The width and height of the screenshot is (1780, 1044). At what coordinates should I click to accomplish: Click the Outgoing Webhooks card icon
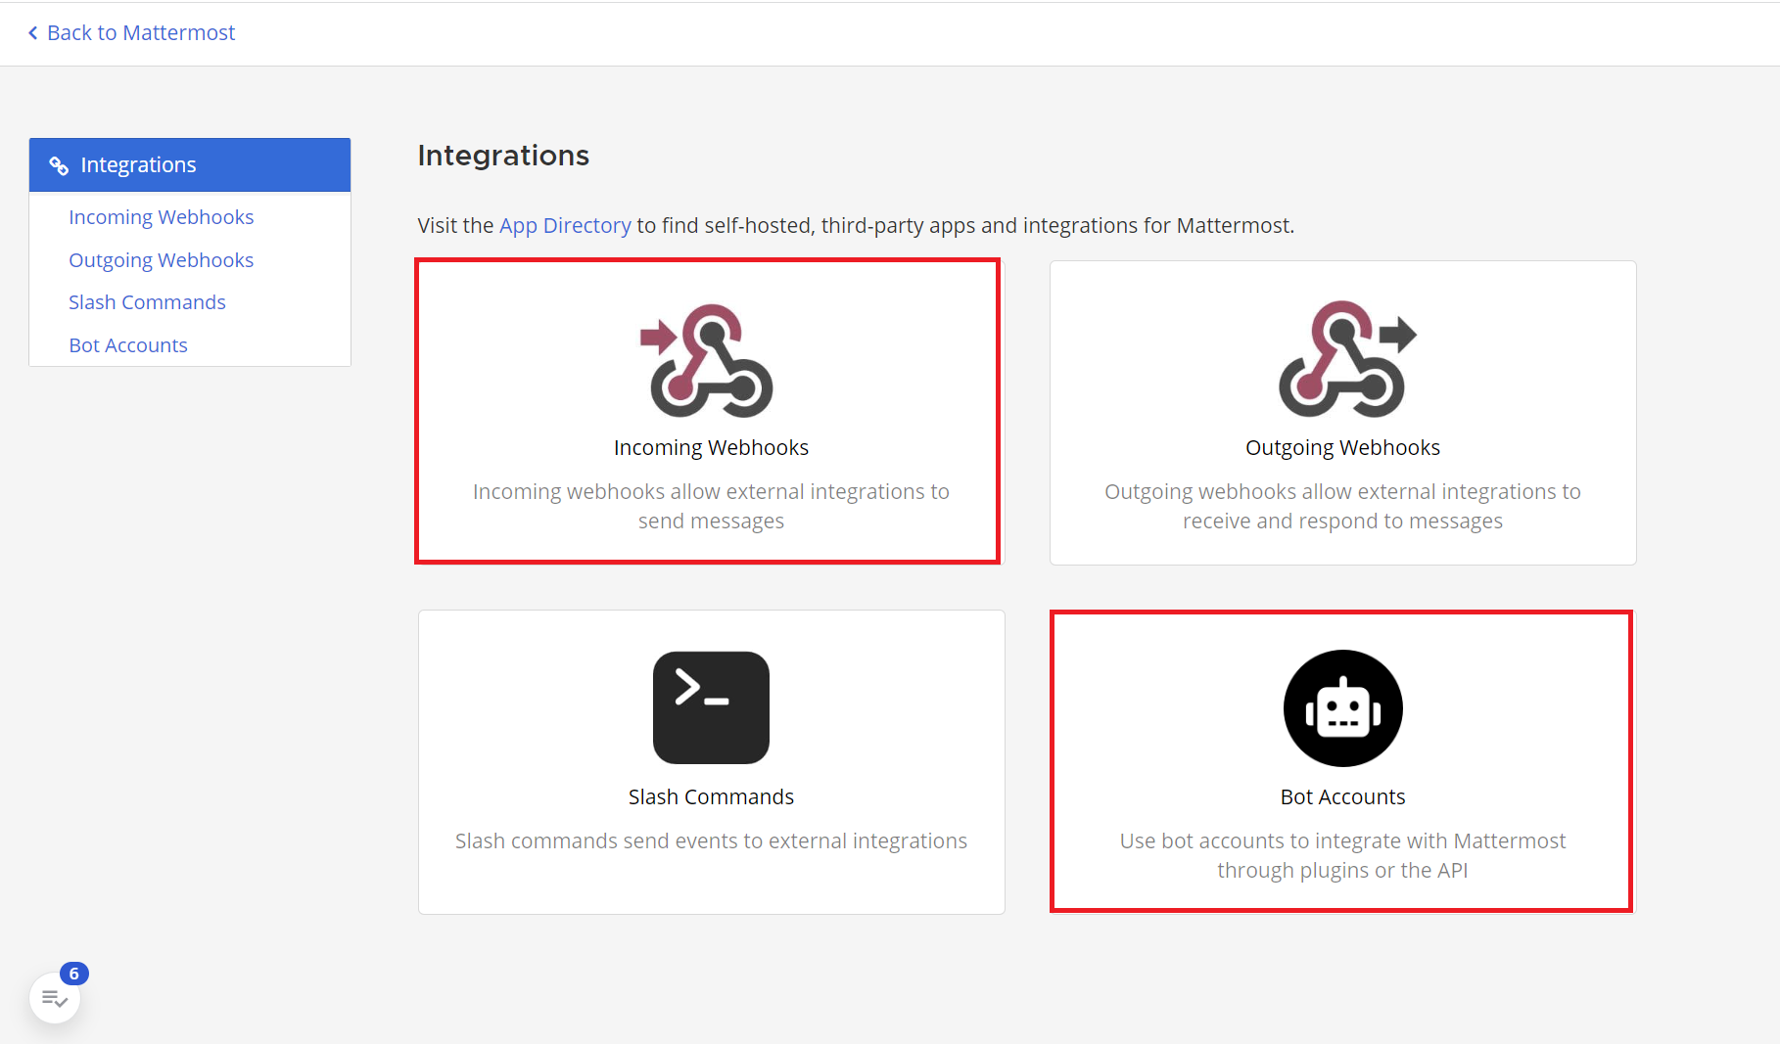(1347, 359)
